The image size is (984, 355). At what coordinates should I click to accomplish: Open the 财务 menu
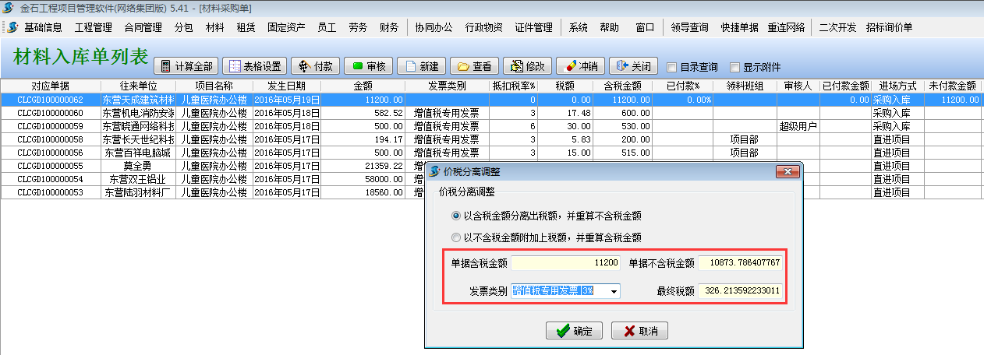(388, 27)
